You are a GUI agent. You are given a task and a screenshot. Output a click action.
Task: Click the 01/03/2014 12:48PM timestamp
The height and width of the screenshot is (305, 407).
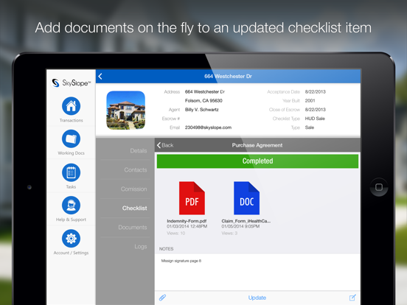[187, 226]
